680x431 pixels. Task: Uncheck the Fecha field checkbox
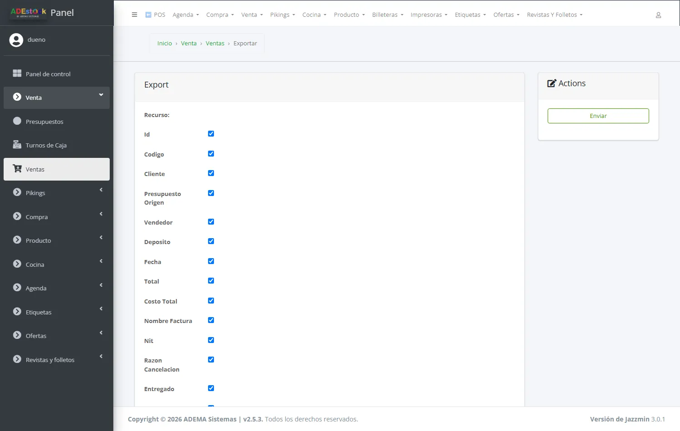(x=211, y=261)
